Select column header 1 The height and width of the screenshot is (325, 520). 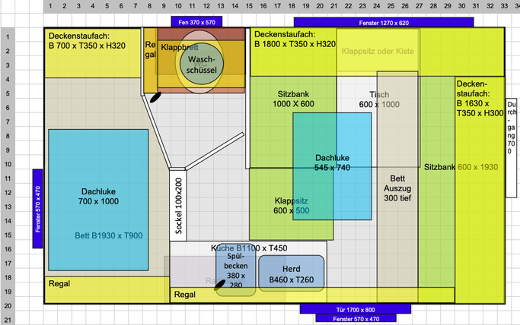(x=50, y=6)
